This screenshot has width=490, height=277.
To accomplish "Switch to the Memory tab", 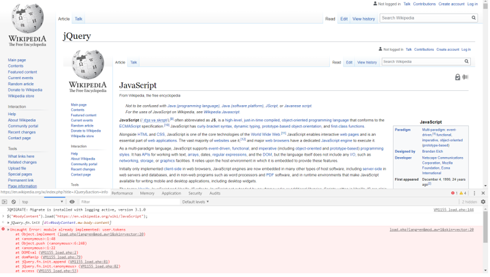I will click(148, 194).
